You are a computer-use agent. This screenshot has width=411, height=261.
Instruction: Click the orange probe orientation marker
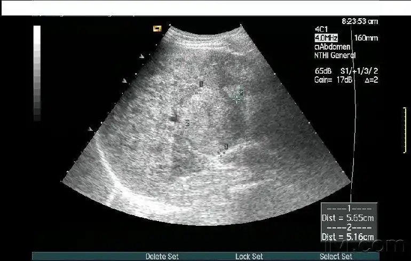click(x=157, y=28)
